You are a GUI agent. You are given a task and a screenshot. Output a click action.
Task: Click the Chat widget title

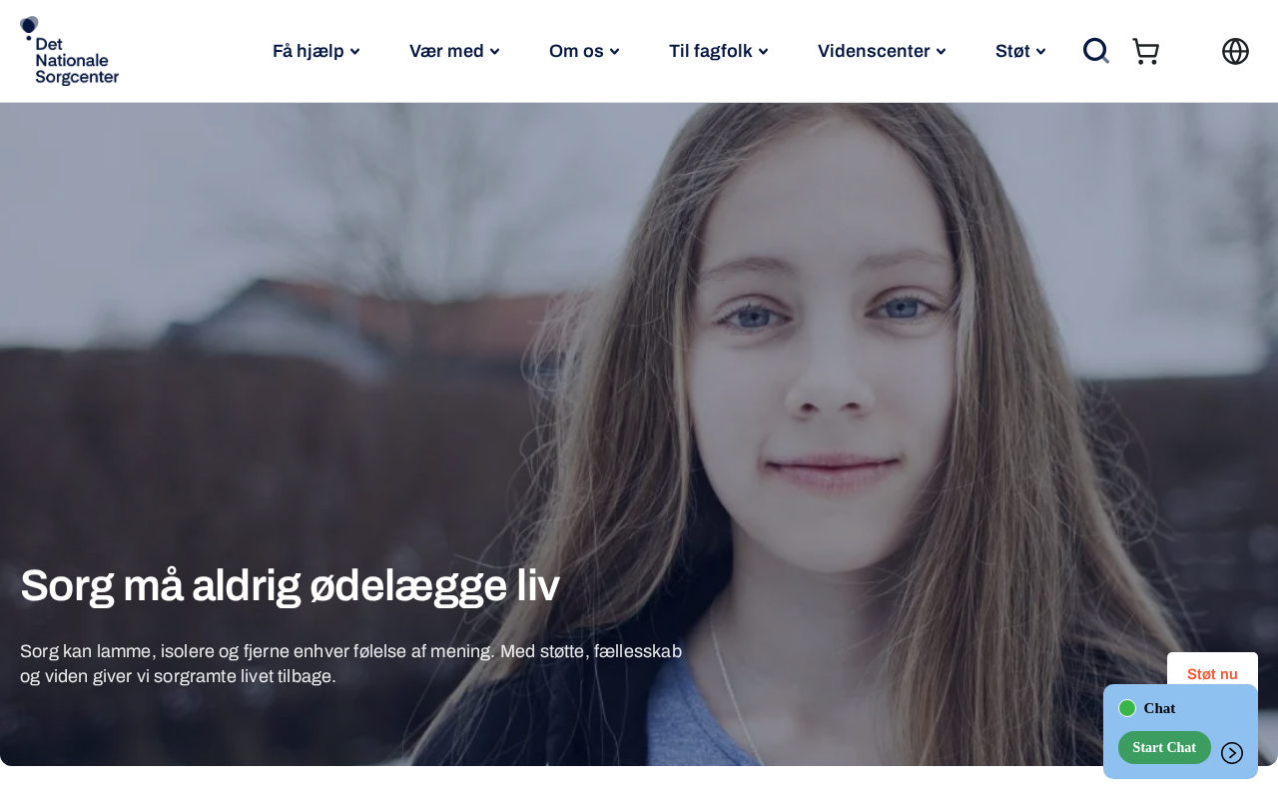1159,708
